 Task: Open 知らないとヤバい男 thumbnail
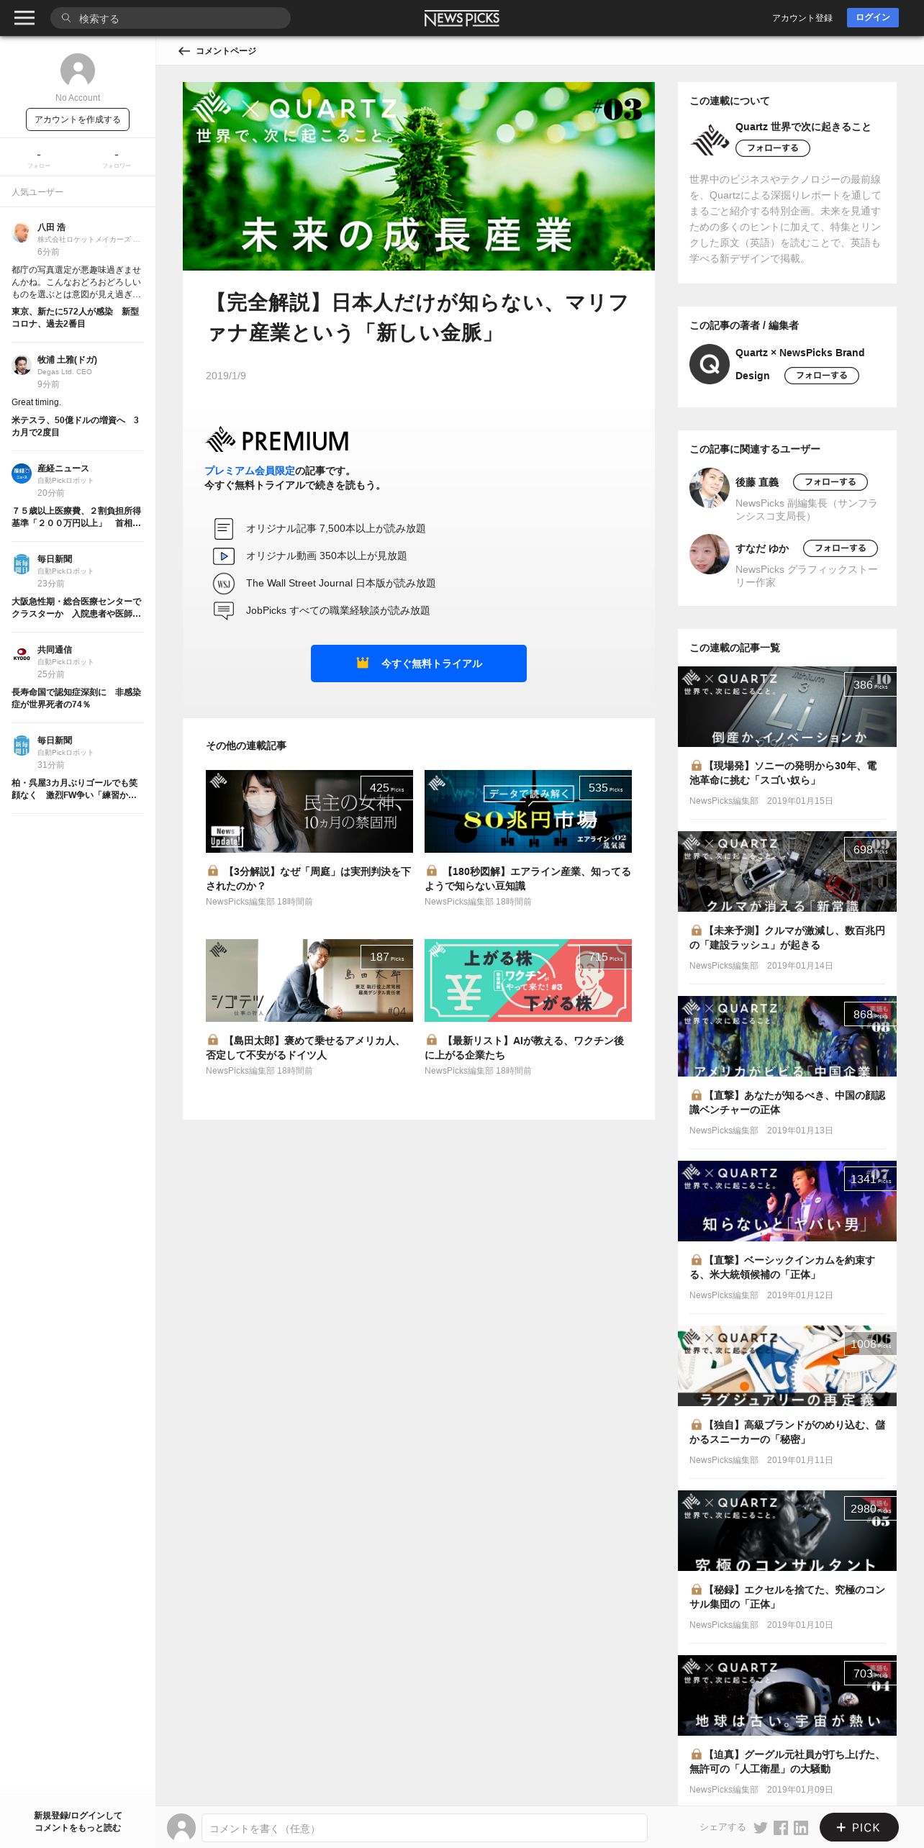(787, 1201)
